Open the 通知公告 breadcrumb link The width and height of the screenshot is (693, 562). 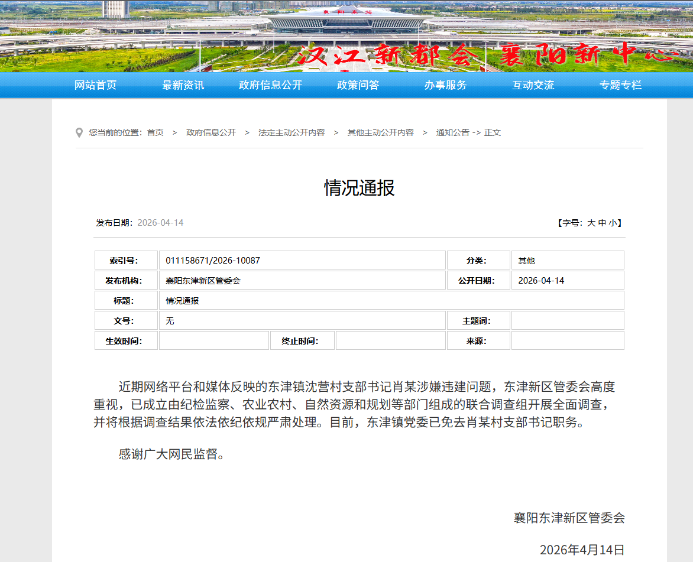point(452,132)
